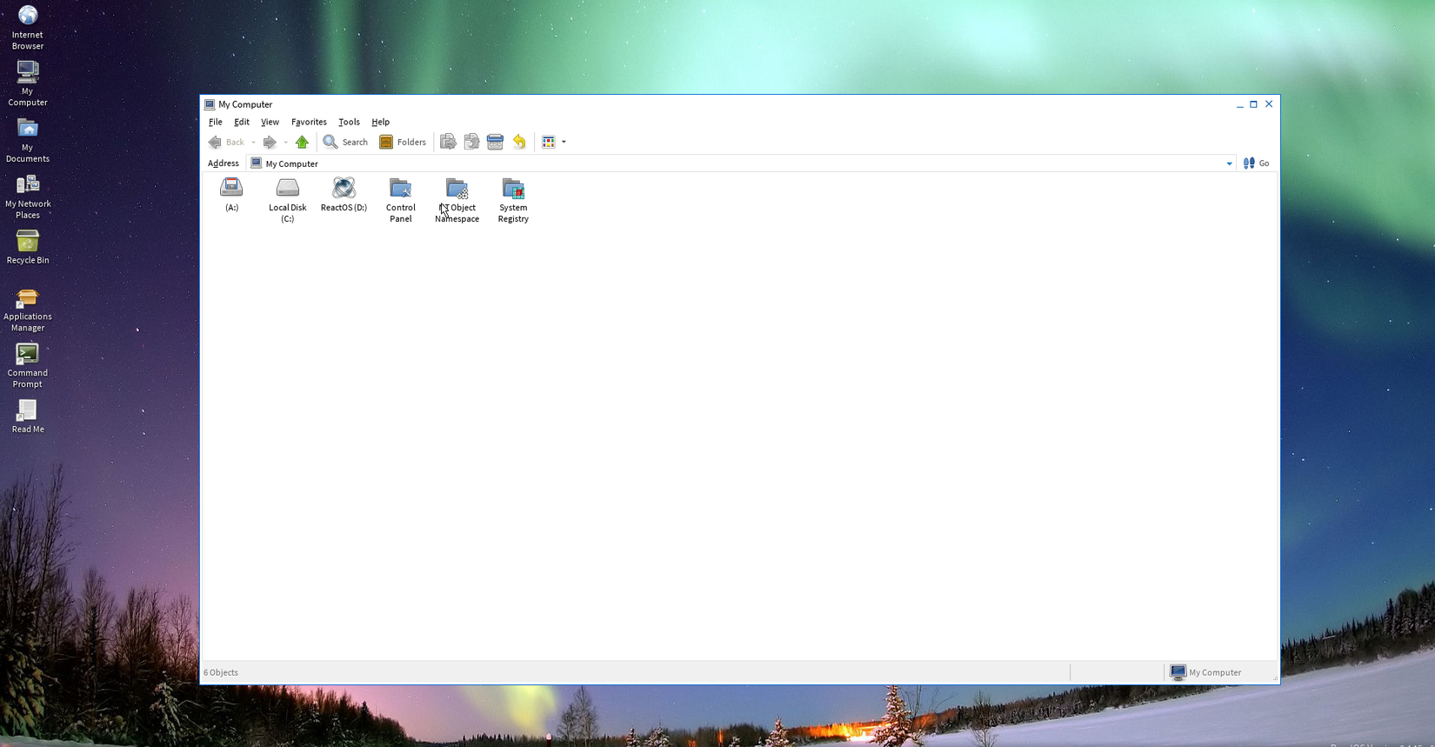Open the Favorites menu
This screenshot has width=1435, height=747.
309,122
